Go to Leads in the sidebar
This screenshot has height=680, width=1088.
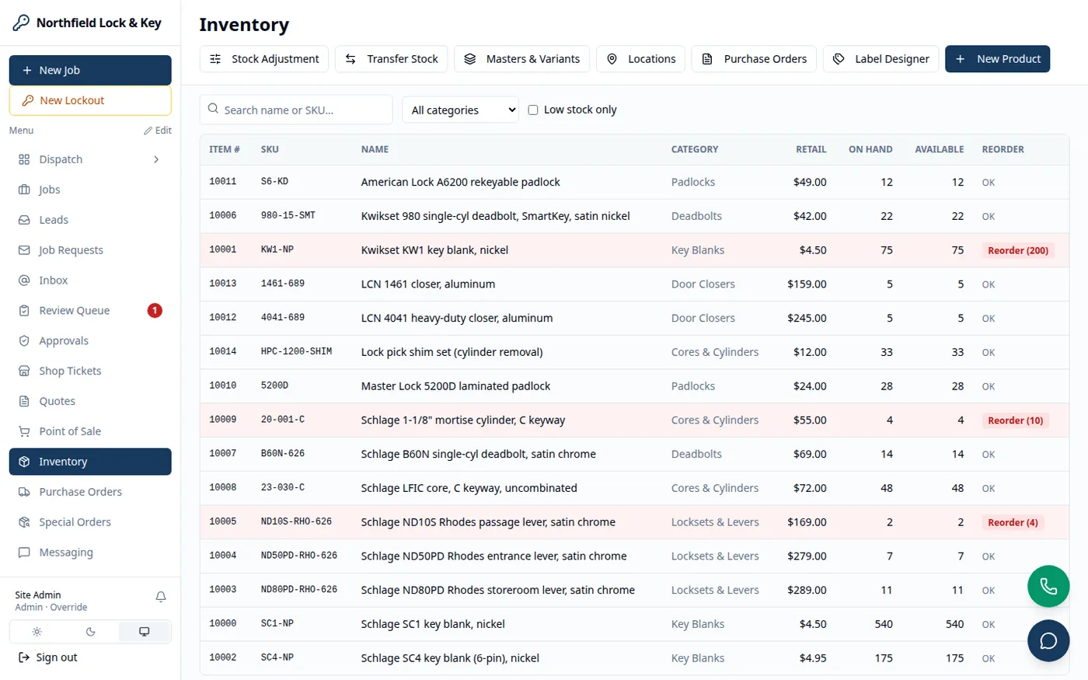(90, 220)
